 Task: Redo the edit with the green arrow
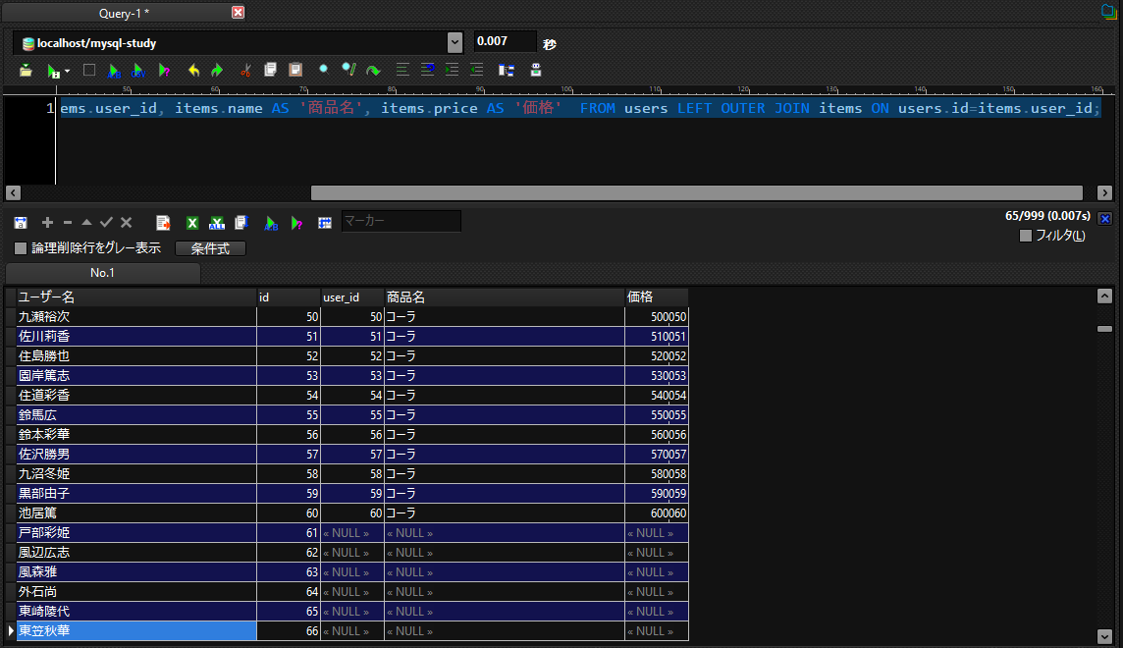[216, 70]
